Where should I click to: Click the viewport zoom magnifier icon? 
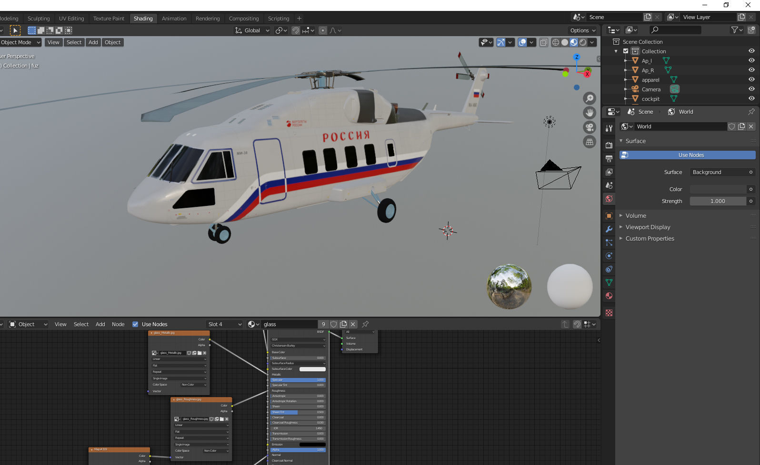point(590,98)
